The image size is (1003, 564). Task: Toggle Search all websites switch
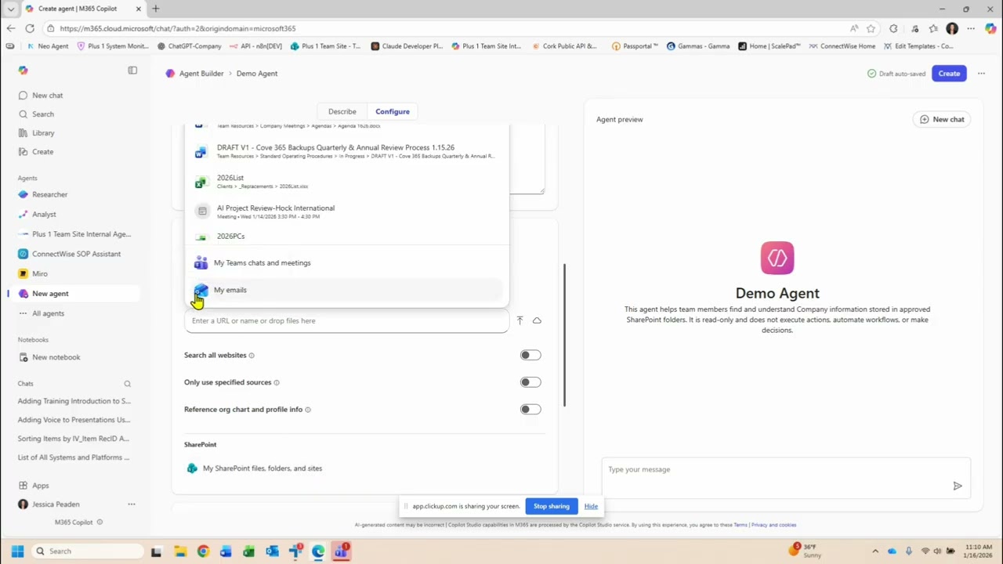click(x=530, y=355)
